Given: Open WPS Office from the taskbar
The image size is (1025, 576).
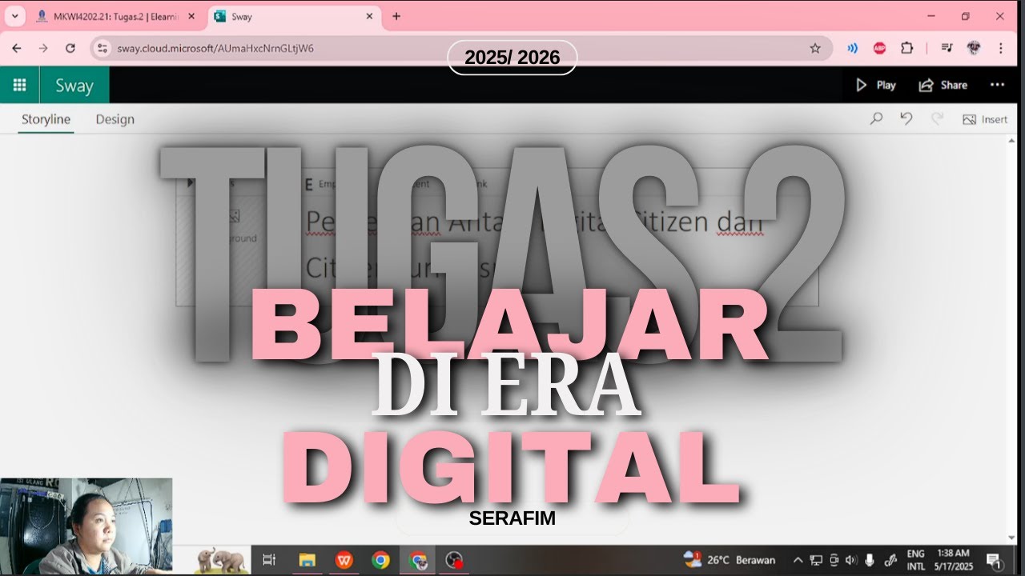Looking at the screenshot, I should 344,560.
